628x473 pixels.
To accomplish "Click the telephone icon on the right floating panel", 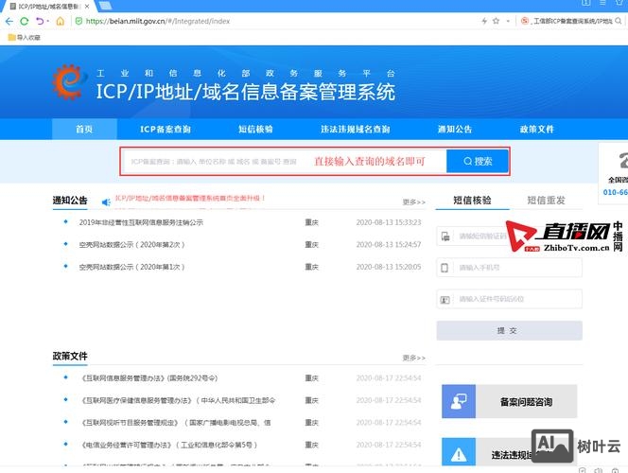I will click(x=623, y=160).
